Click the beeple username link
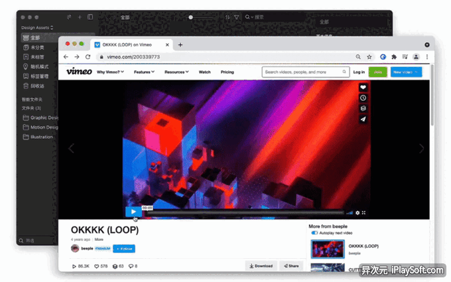The image size is (451, 282). tap(87, 248)
